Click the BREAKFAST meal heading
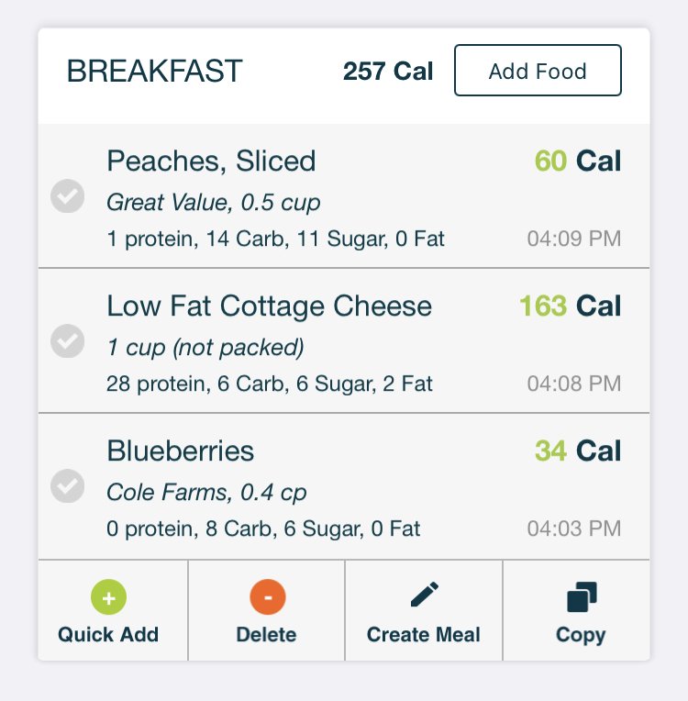Viewport: 688px width, 701px height. pyautogui.click(x=155, y=71)
